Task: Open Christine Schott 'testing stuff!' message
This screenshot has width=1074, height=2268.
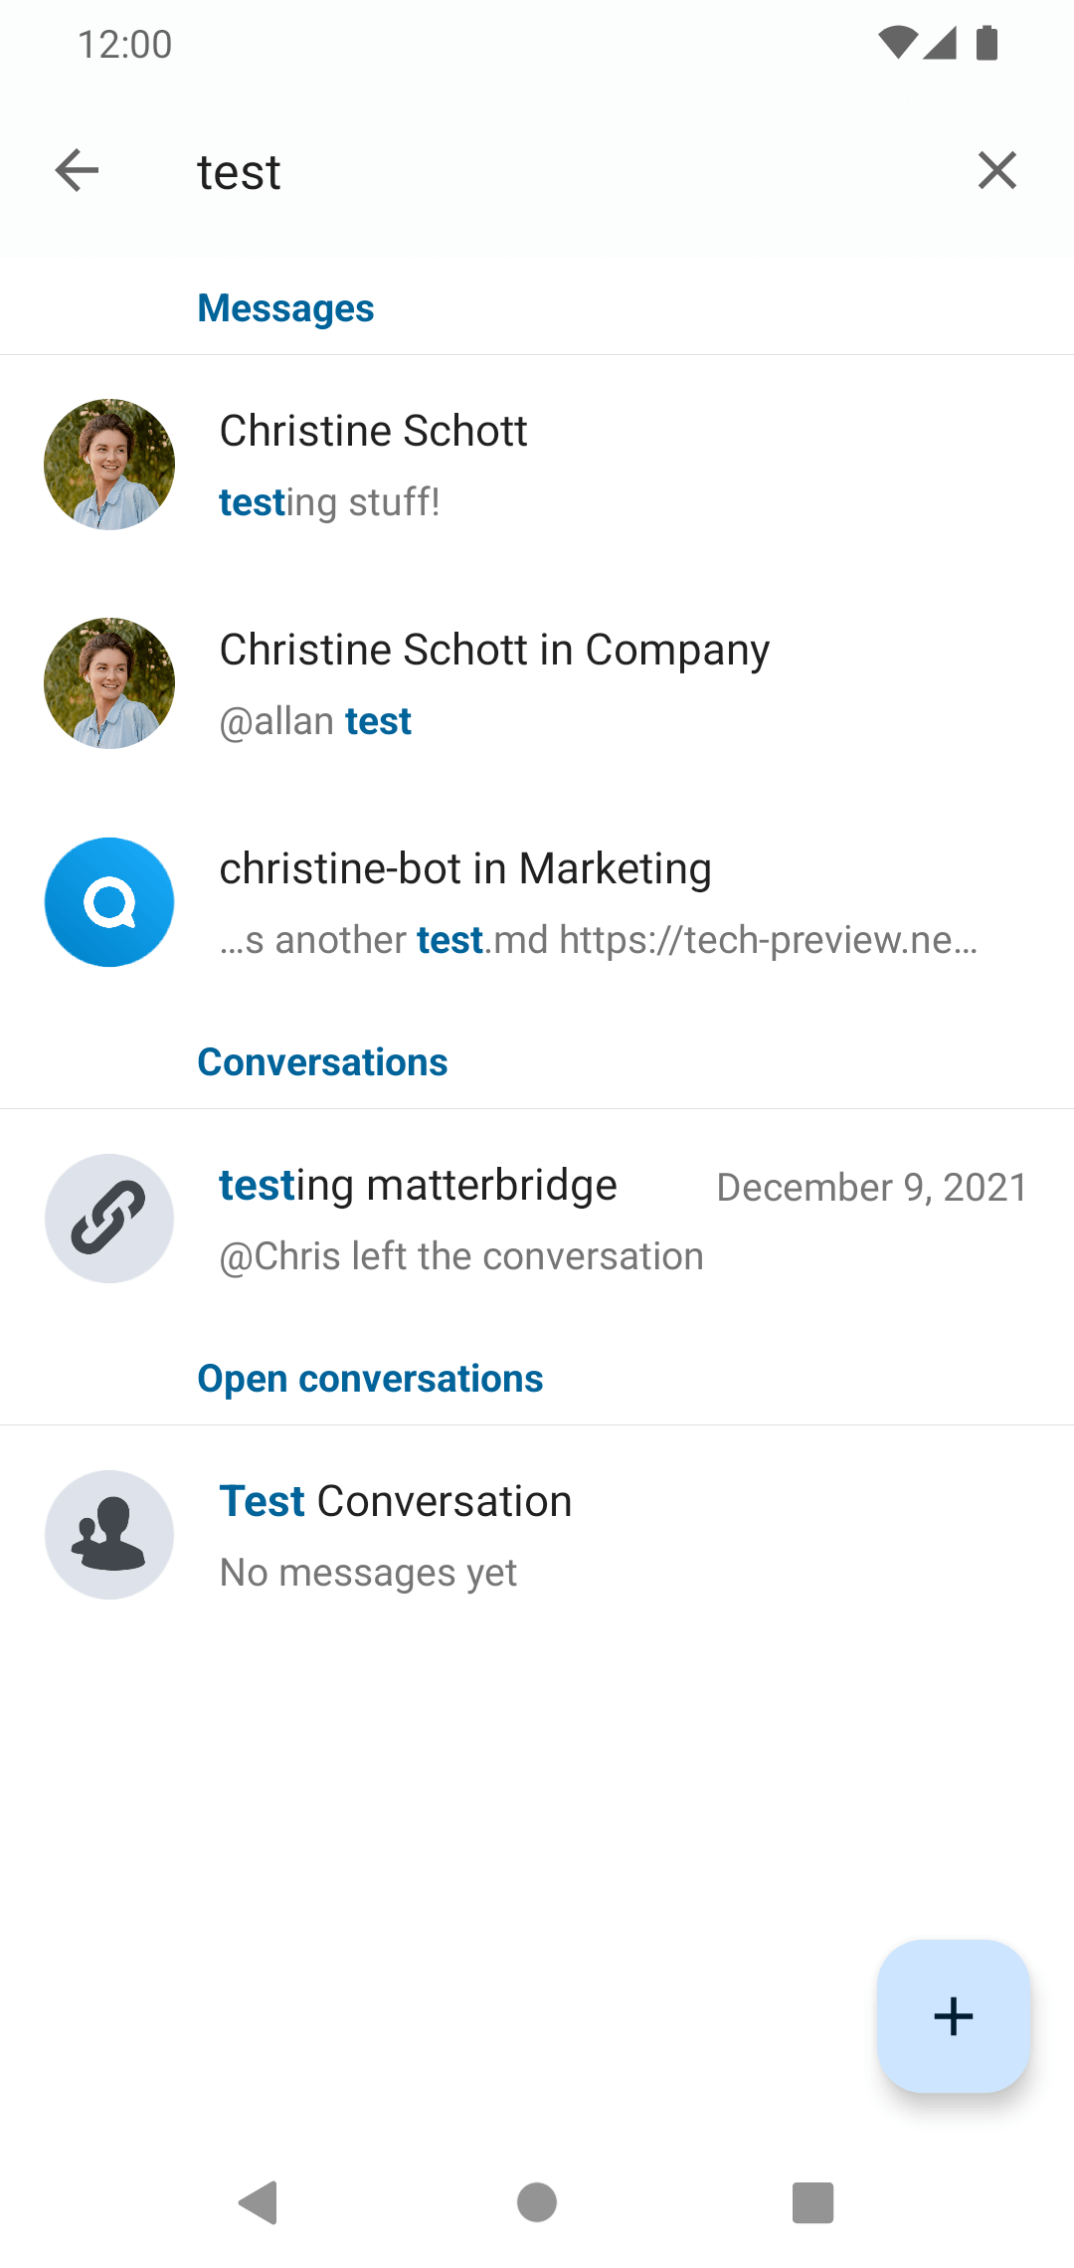Action: [x=537, y=465]
